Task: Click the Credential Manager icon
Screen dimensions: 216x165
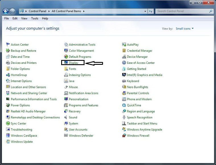Action: (124, 51)
